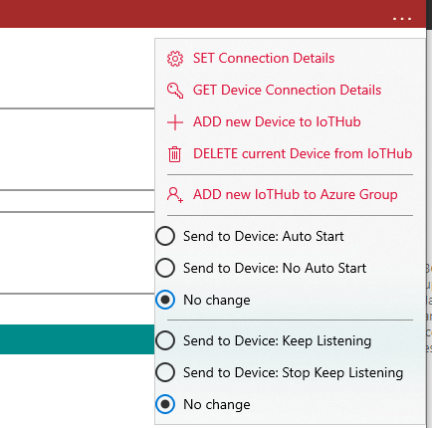The width and height of the screenshot is (432, 428).
Task: Click the red title bar area
Action: (194, 14)
